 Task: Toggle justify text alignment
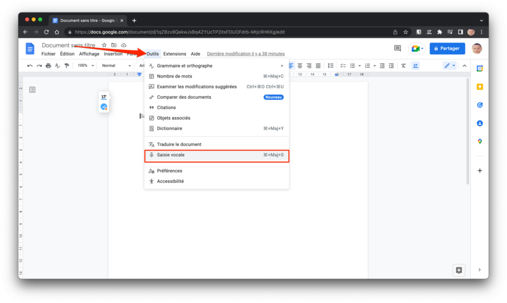[x=318, y=66]
